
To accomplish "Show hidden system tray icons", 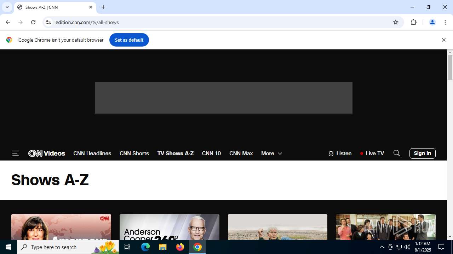I will pyautogui.click(x=382, y=247).
